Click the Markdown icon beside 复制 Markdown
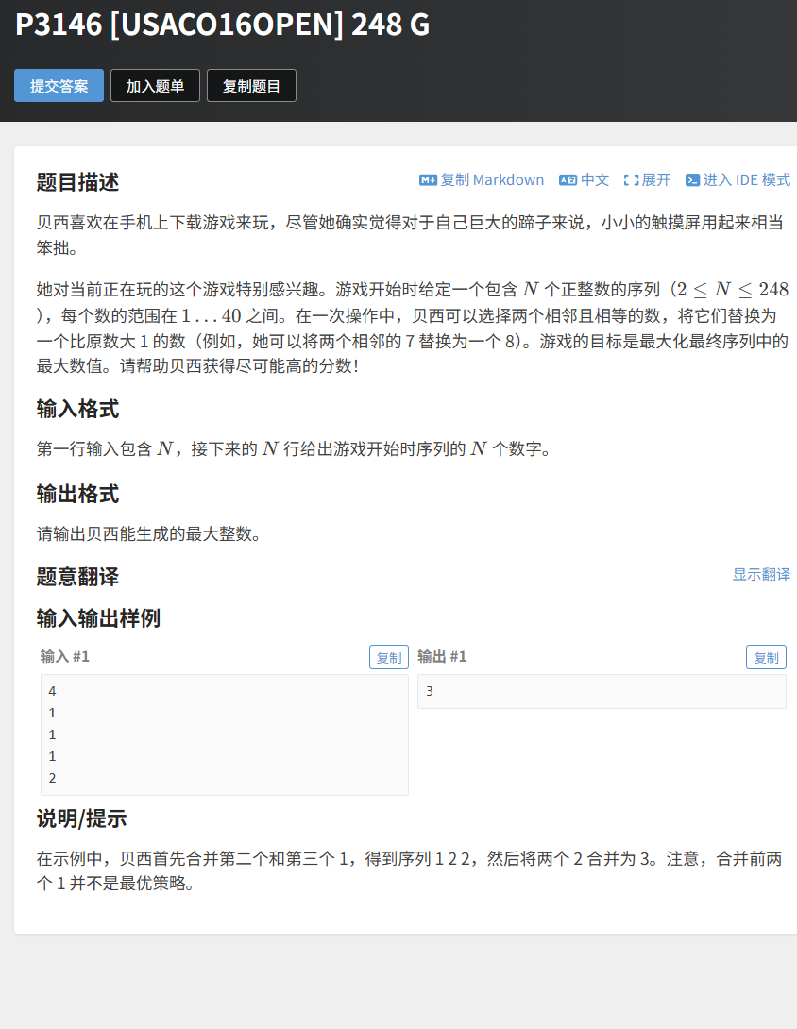Screen dimensions: 797x1029 tap(428, 179)
